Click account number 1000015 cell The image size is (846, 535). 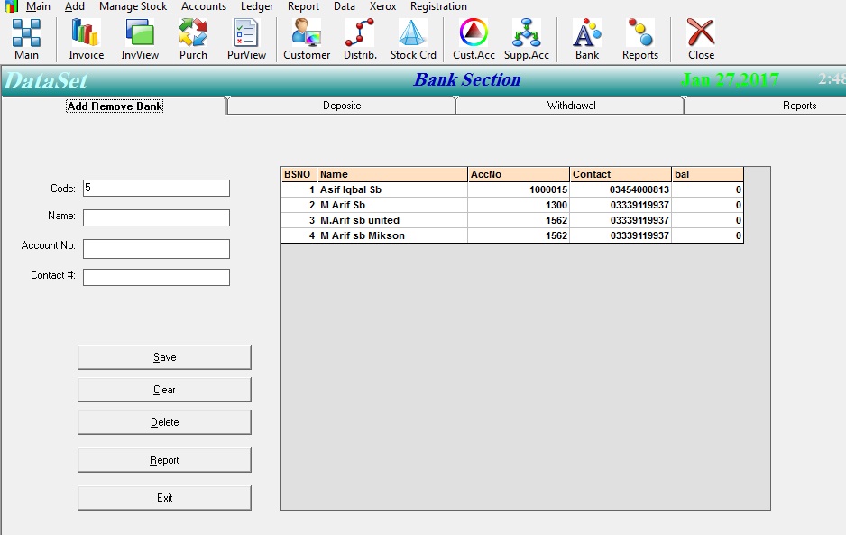518,189
